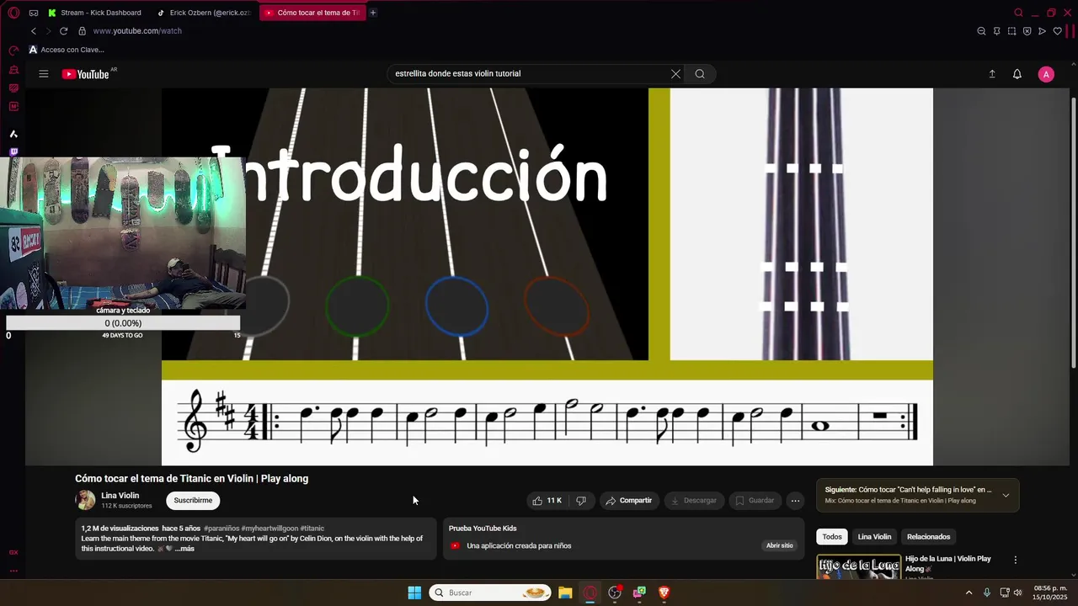Image resolution: width=1078 pixels, height=606 pixels.
Task: Open a new browser tab
Action: tap(373, 13)
